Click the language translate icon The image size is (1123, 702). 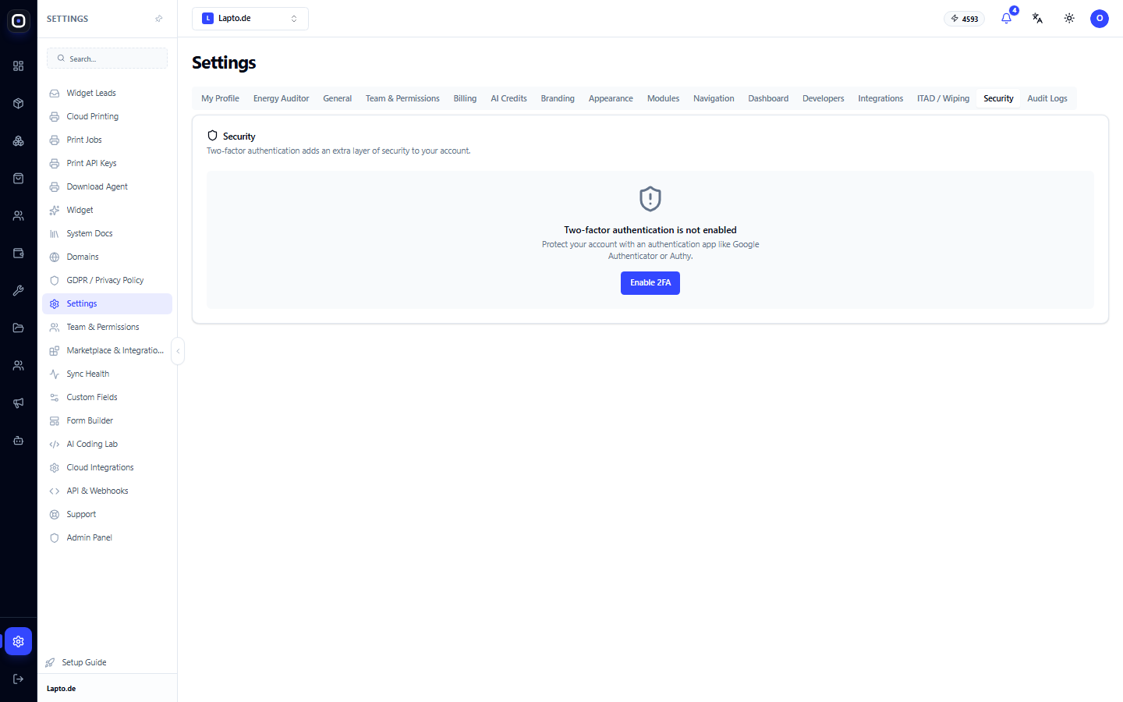point(1037,19)
